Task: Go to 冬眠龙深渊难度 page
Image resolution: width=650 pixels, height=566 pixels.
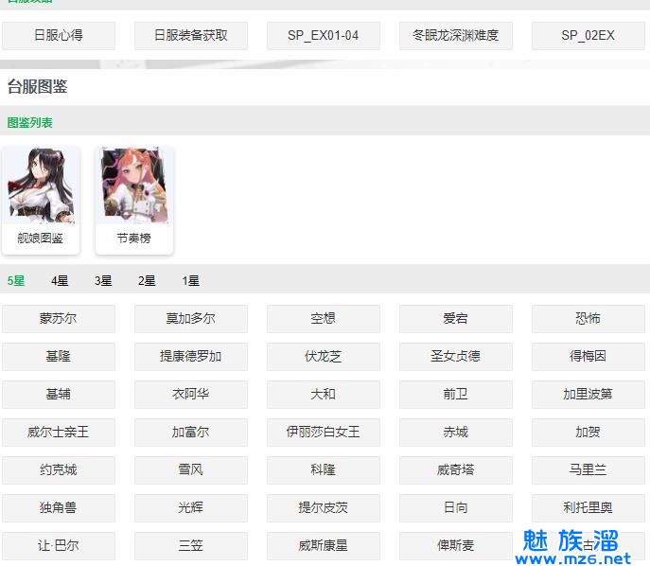Action: (456, 36)
